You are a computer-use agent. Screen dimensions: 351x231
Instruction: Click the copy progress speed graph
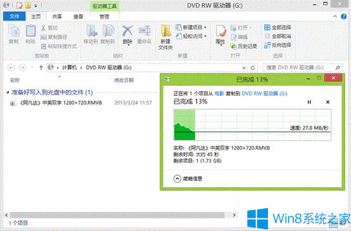[x=252, y=125]
